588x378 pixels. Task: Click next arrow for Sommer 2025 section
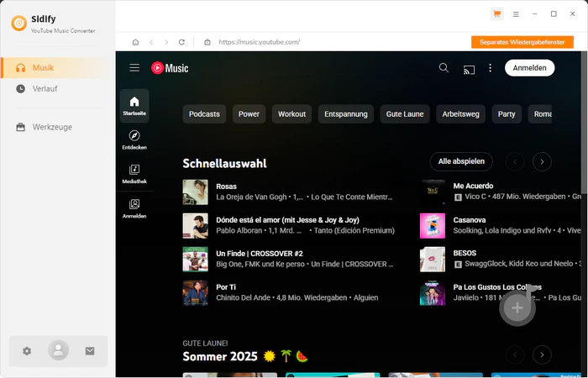[542, 354]
